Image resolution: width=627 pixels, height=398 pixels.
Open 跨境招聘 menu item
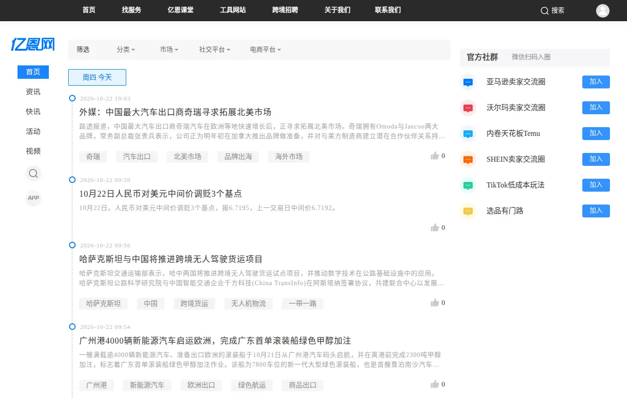[285, 10]
